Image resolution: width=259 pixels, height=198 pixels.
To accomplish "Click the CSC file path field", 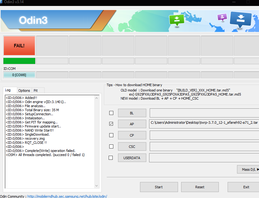I will coord(204,147).
